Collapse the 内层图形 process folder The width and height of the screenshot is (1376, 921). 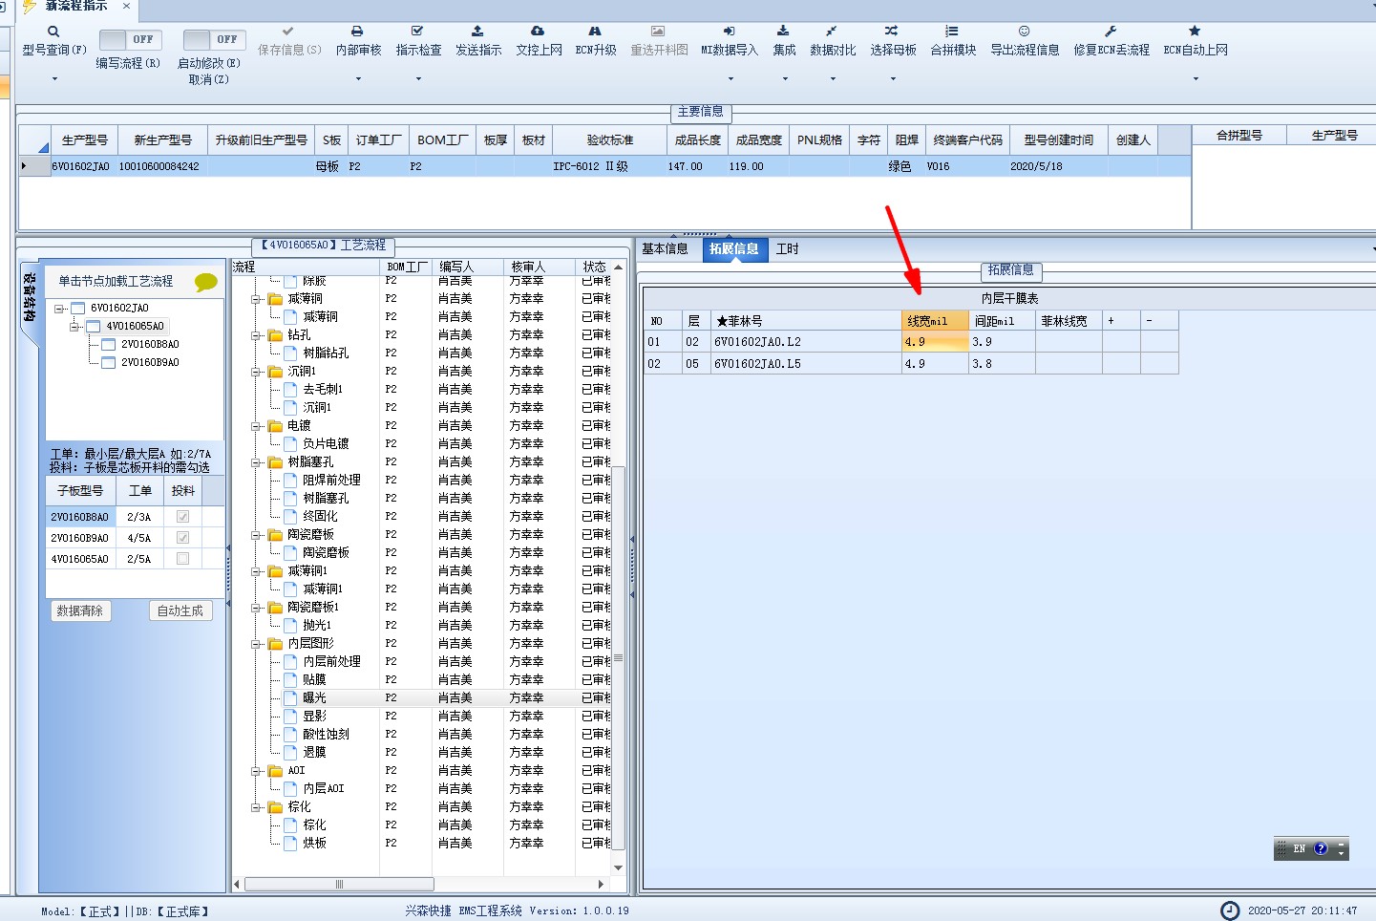(257, 644)
